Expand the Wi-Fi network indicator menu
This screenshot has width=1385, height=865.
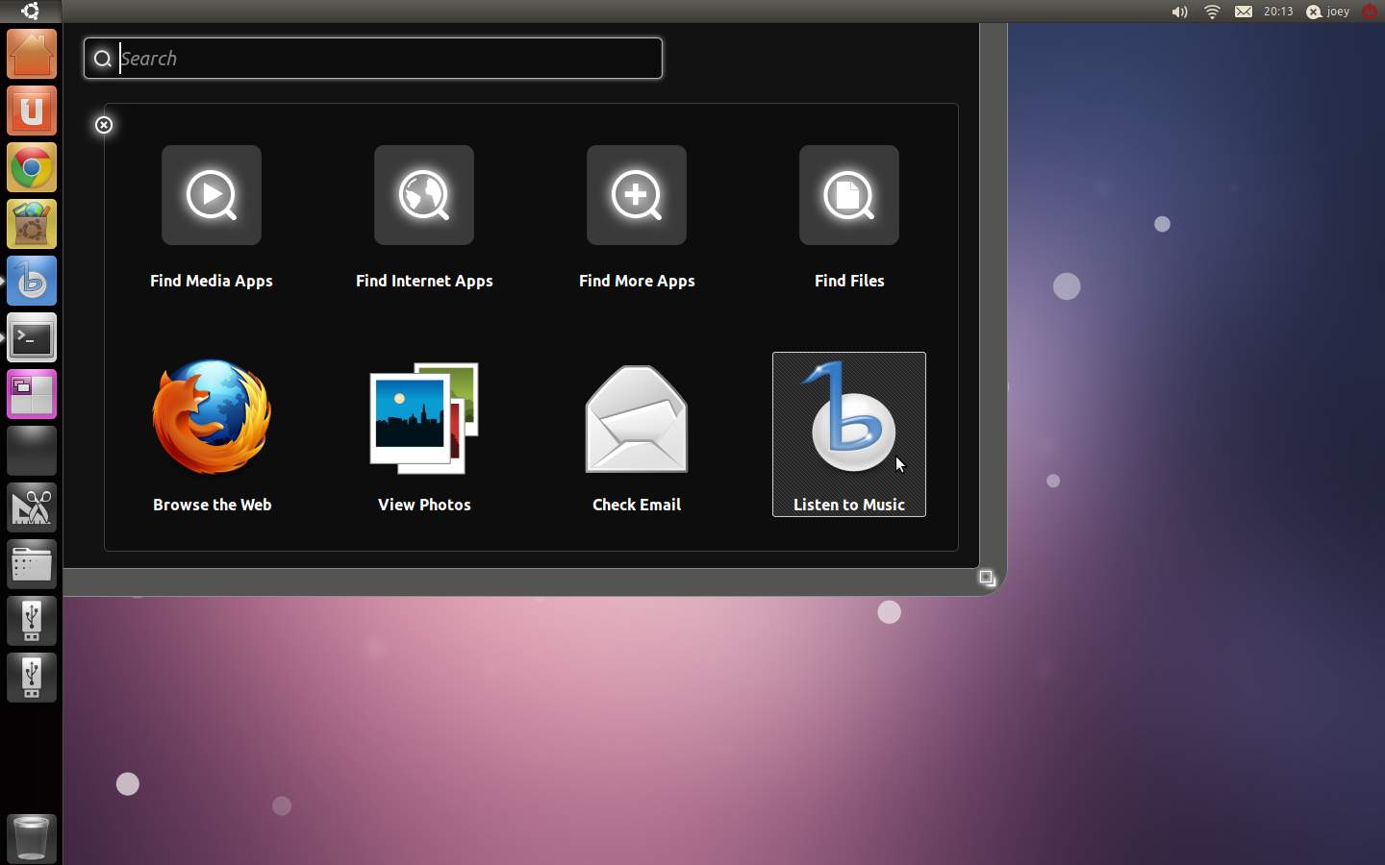point(1212,12)
